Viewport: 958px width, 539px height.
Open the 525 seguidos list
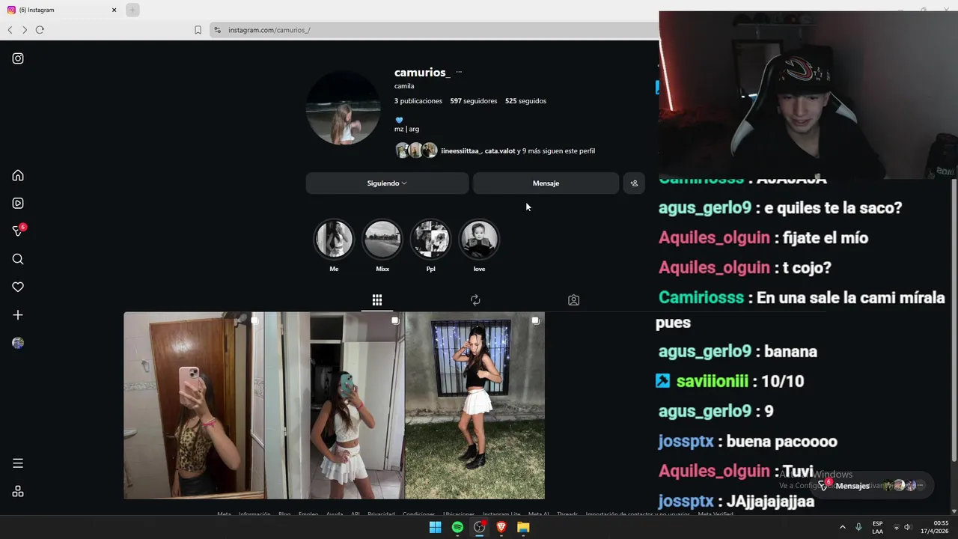click(x=525, y=101)
